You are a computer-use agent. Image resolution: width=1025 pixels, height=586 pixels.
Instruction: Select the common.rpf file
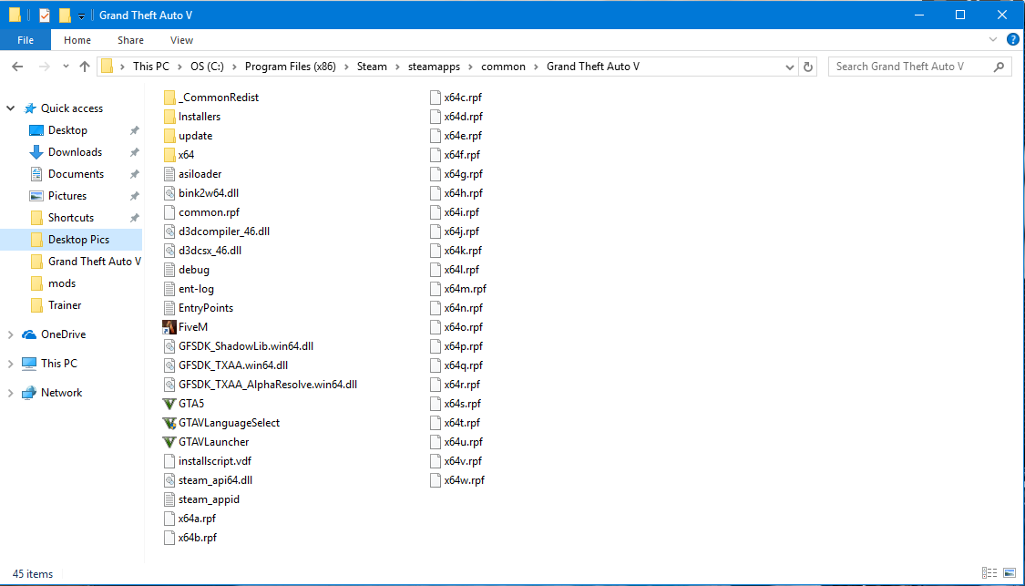tap(210, 212)
